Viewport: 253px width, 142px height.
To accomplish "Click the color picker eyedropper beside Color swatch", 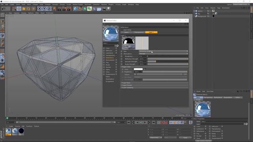I will tap(145, 69).
